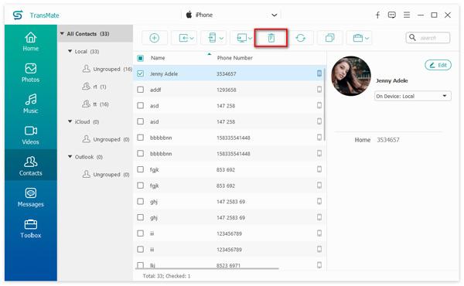Open the feedback chat icon
The height and width of the screenshot is (286, 464).
pos(392,15)
